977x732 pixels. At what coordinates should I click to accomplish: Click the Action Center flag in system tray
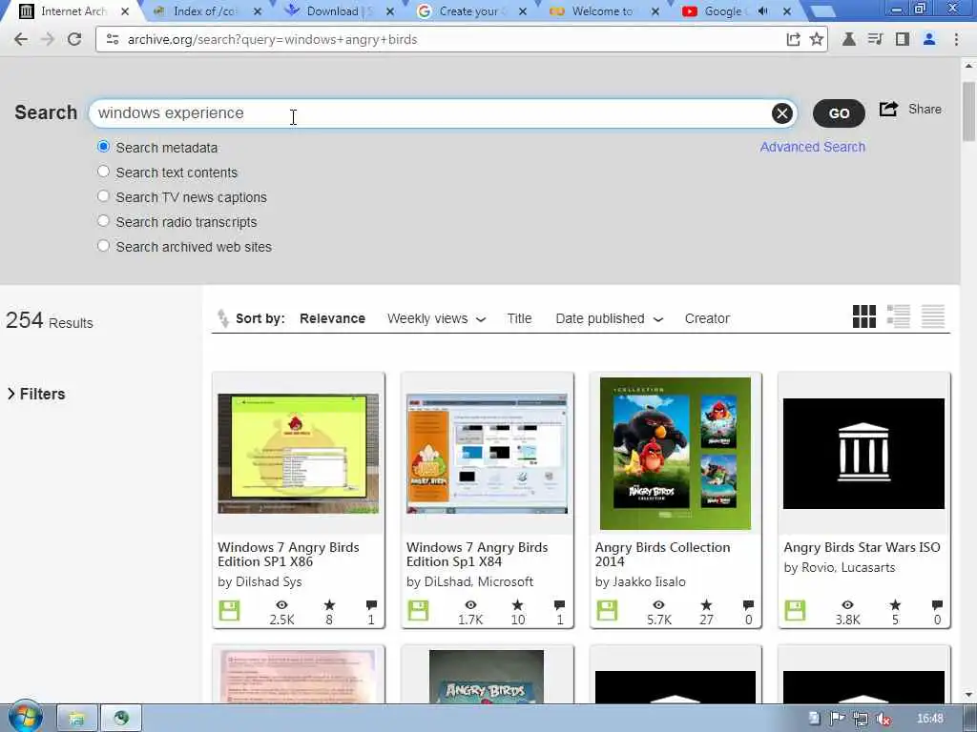tap(837, 719)
